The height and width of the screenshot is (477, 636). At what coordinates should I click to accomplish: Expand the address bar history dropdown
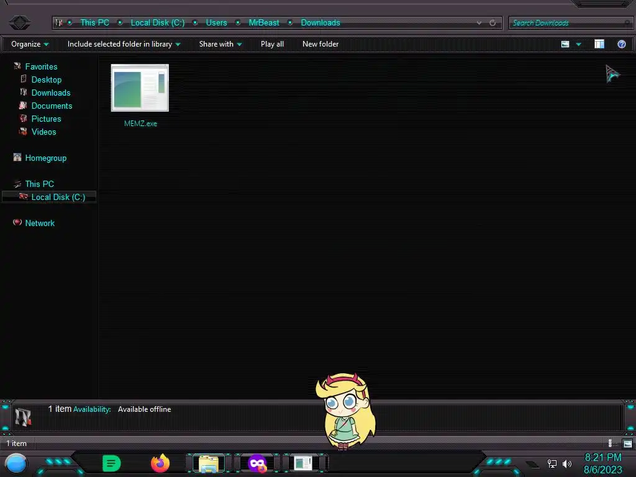pyautogui.click(x=479, y=23)
